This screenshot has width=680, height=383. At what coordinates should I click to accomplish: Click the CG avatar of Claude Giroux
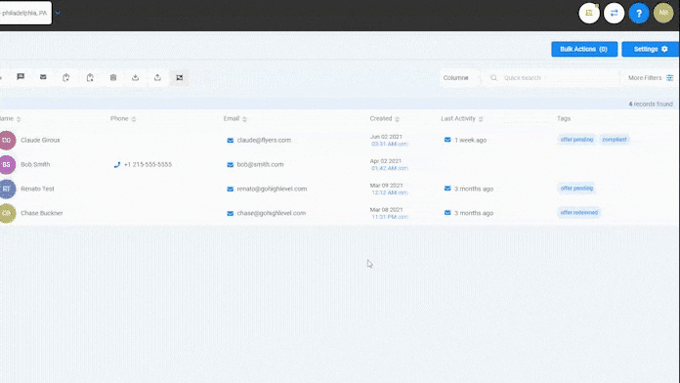coord(7,140)
